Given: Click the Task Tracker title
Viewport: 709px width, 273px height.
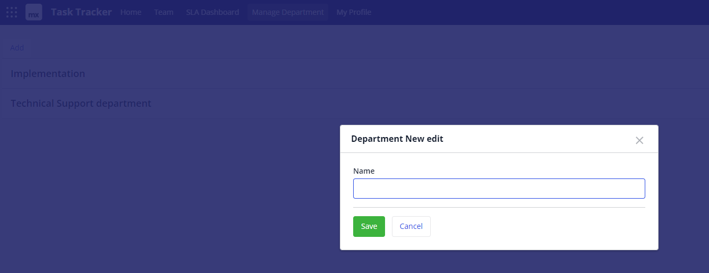Looking at the screenshot, I should [x=81, y=12].
